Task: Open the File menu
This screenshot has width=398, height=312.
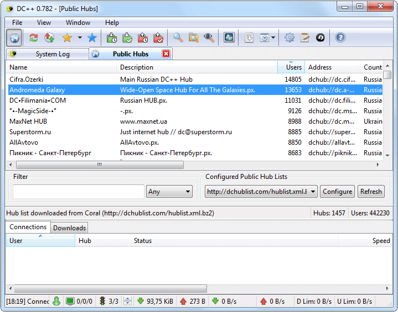Action: 17,23
